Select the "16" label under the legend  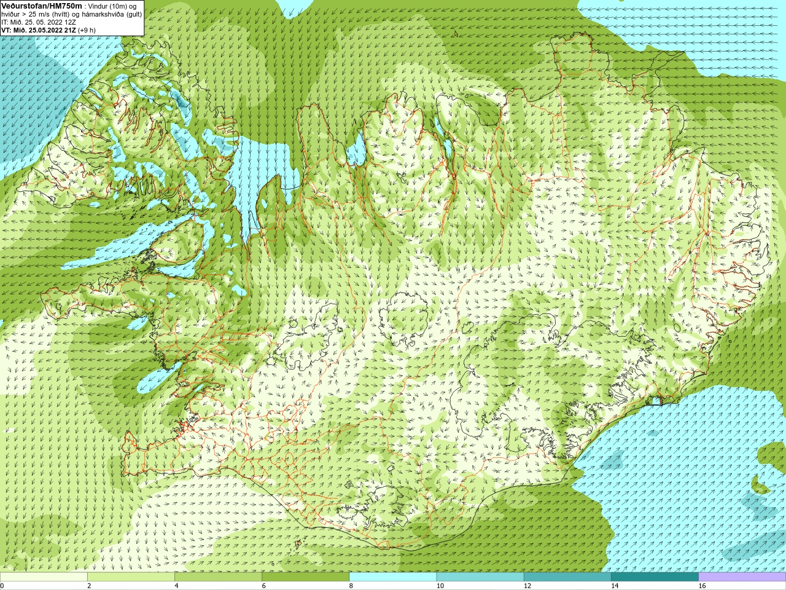tap(702, 586)
